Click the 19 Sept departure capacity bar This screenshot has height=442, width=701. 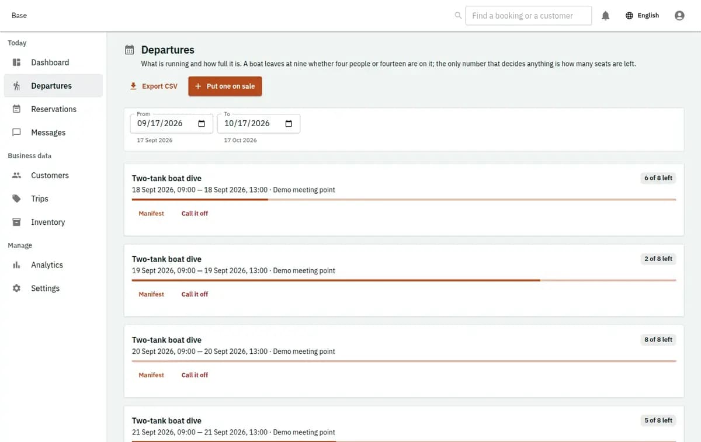404,280
